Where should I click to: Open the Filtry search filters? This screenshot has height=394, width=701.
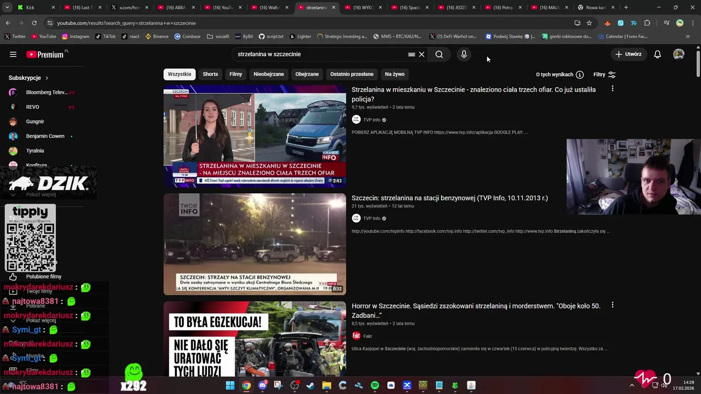605,74
